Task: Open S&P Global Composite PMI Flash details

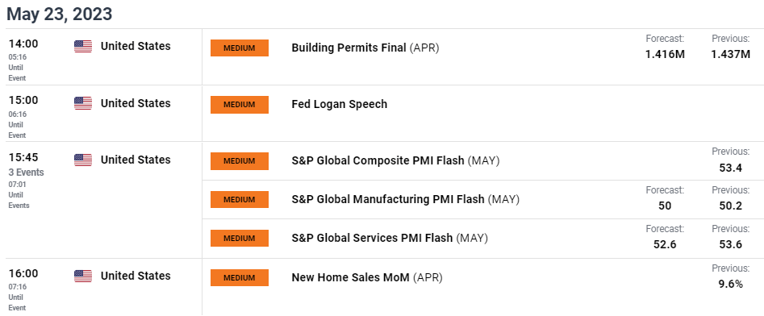Action: pyautogui.click(x=395, y=160)
